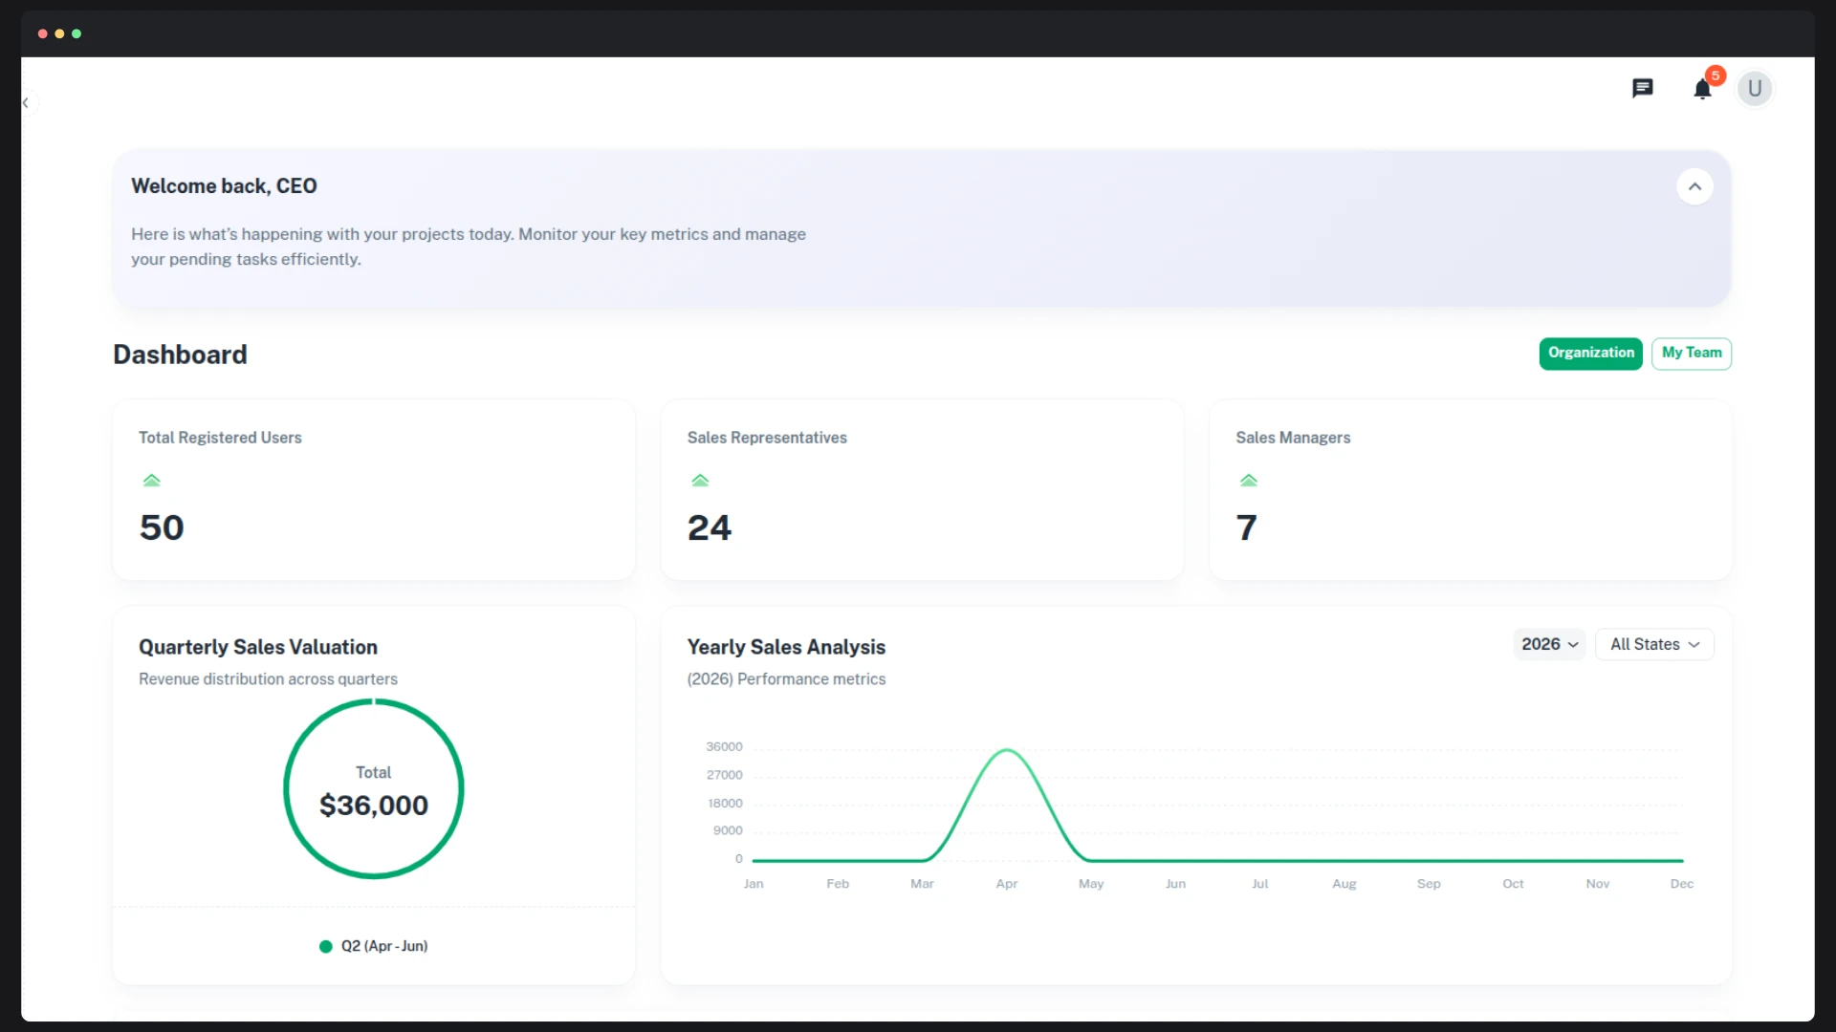Switch to the Organization view

click(1591, 353)
